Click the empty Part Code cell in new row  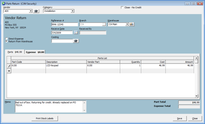(x=28, y=71)
